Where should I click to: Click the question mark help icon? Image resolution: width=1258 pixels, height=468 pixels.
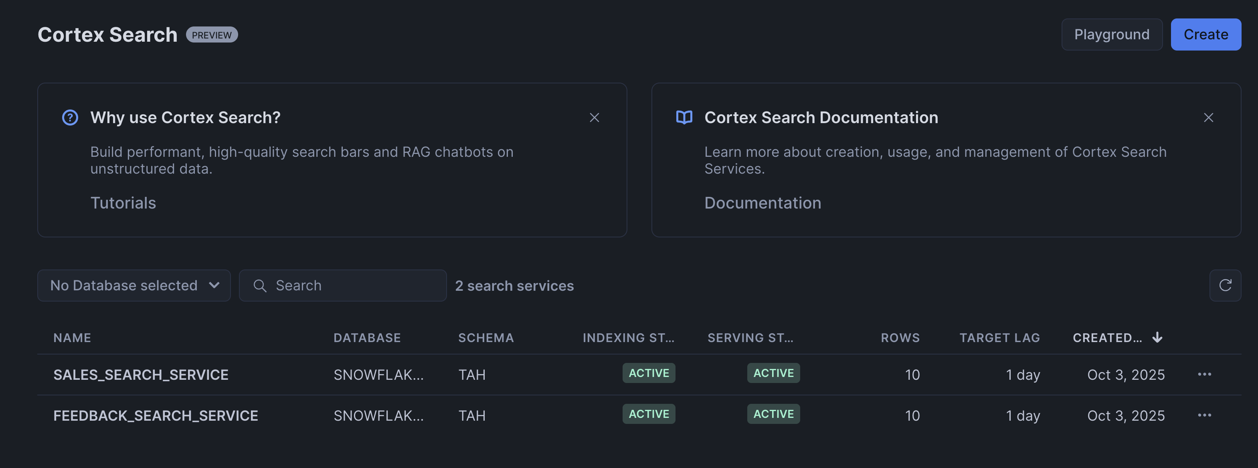coord(70,118)
